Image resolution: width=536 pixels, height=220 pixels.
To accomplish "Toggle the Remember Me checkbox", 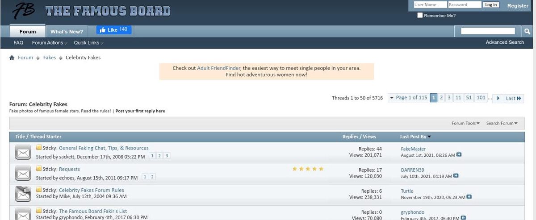I will 420,16.
